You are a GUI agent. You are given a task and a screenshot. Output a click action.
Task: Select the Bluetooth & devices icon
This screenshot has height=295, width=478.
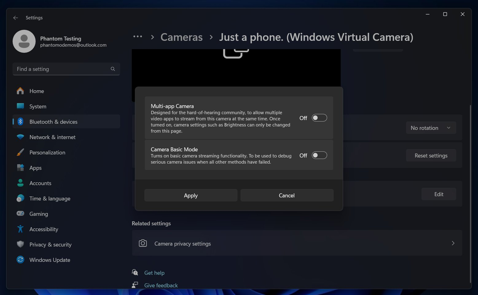20,122
